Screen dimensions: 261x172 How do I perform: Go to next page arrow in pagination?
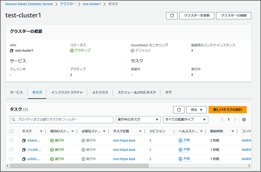click(235, 120)
